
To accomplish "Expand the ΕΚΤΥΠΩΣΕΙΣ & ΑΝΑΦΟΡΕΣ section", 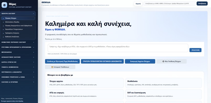I will point(18,72).
